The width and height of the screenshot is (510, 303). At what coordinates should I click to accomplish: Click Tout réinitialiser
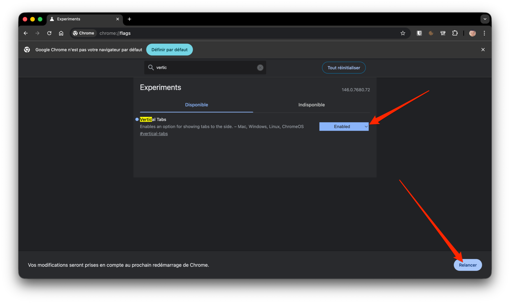coord(343,67)
